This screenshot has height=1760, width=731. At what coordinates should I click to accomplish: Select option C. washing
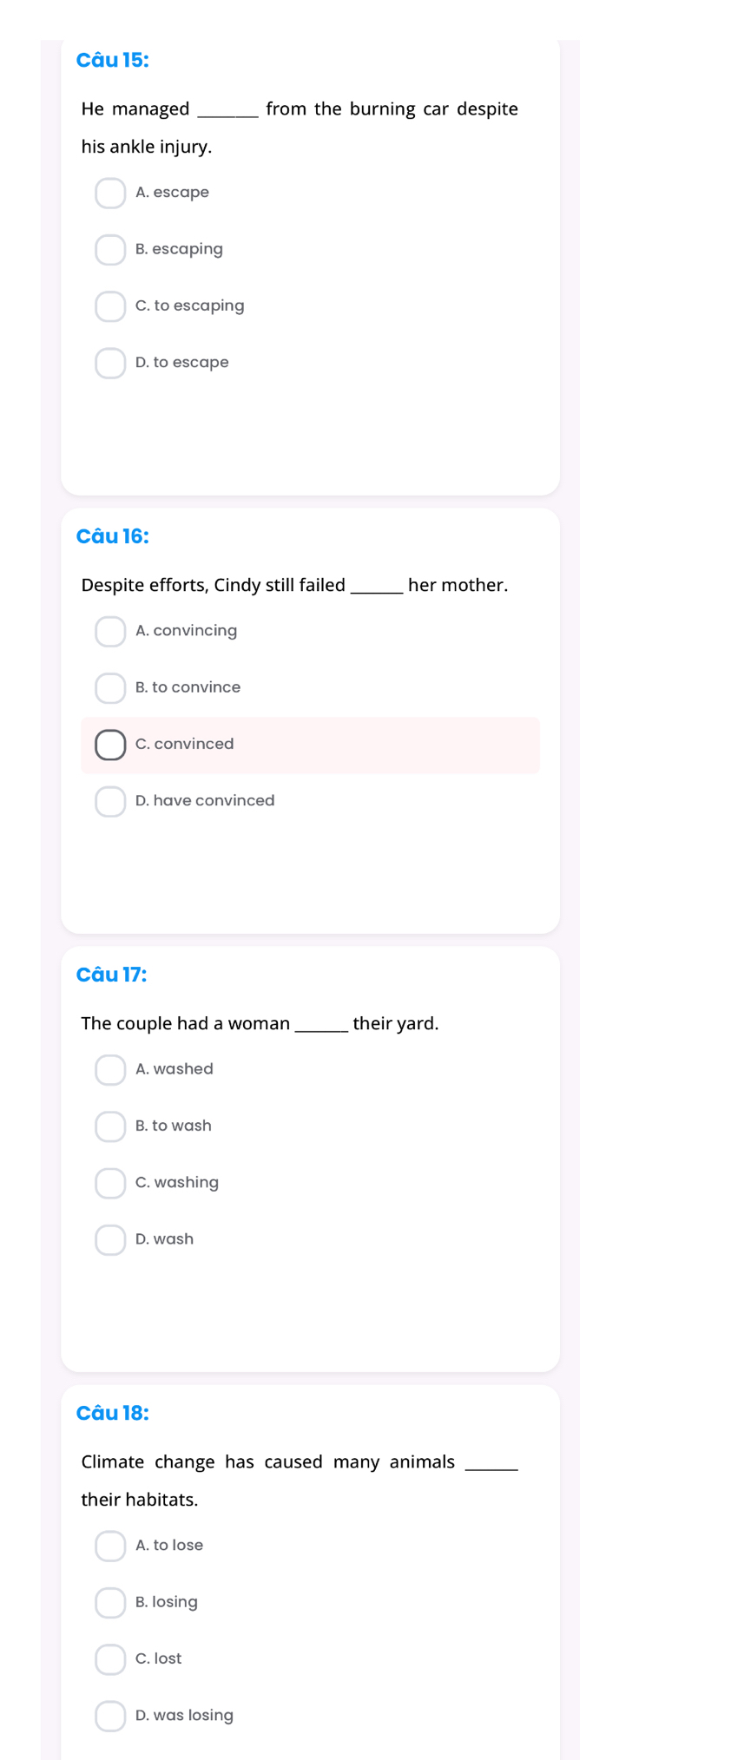pos(110,1183)
